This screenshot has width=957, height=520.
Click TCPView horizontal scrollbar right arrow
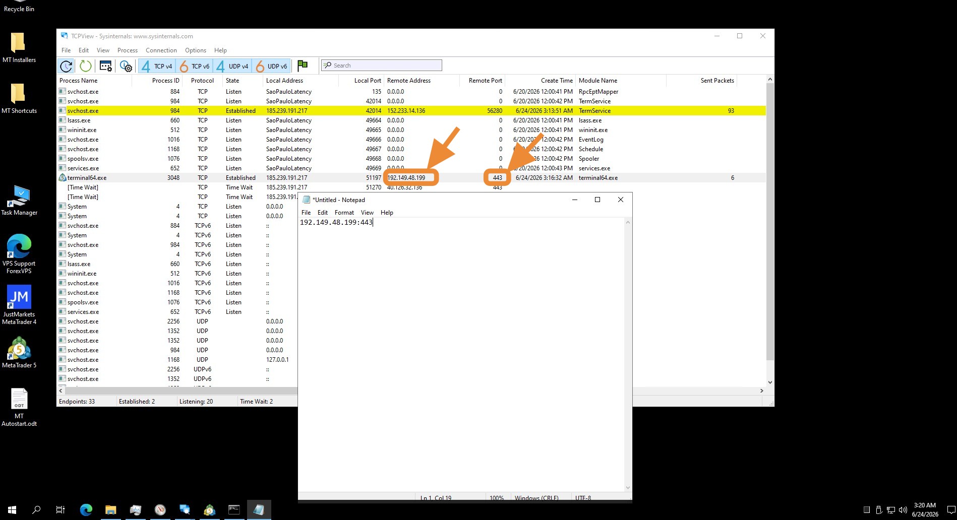point(761,391)
